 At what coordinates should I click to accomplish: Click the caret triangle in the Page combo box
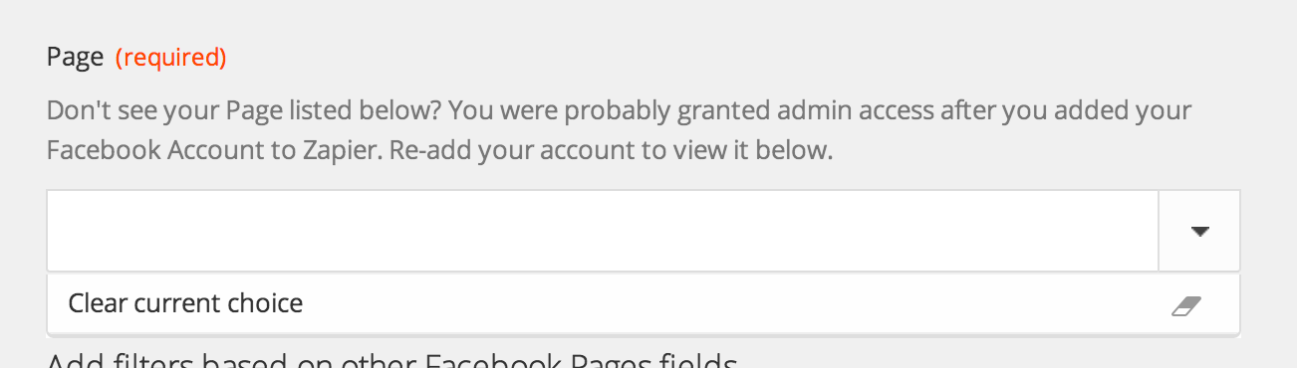(x=1199, y=231)
